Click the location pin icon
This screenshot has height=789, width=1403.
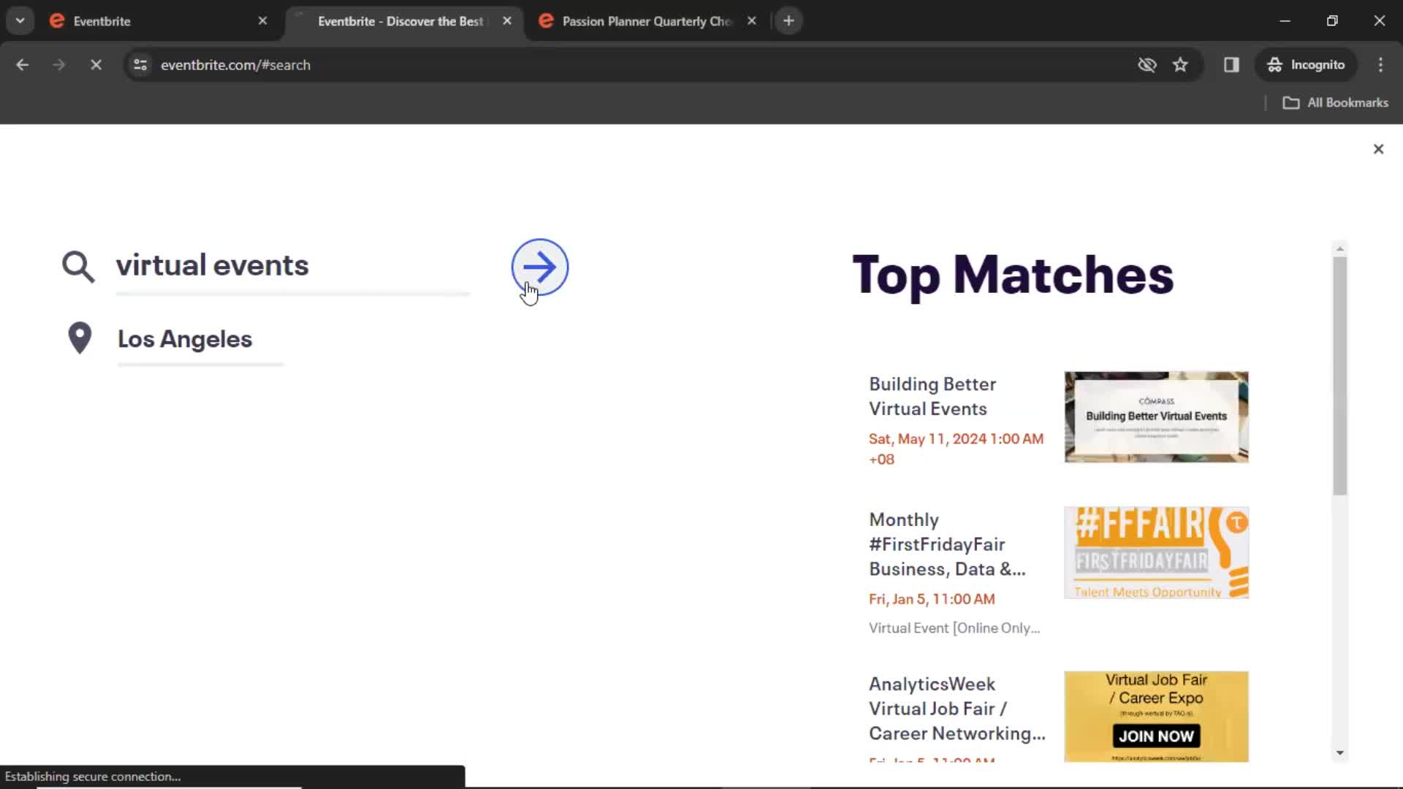[x=79, y=338]
